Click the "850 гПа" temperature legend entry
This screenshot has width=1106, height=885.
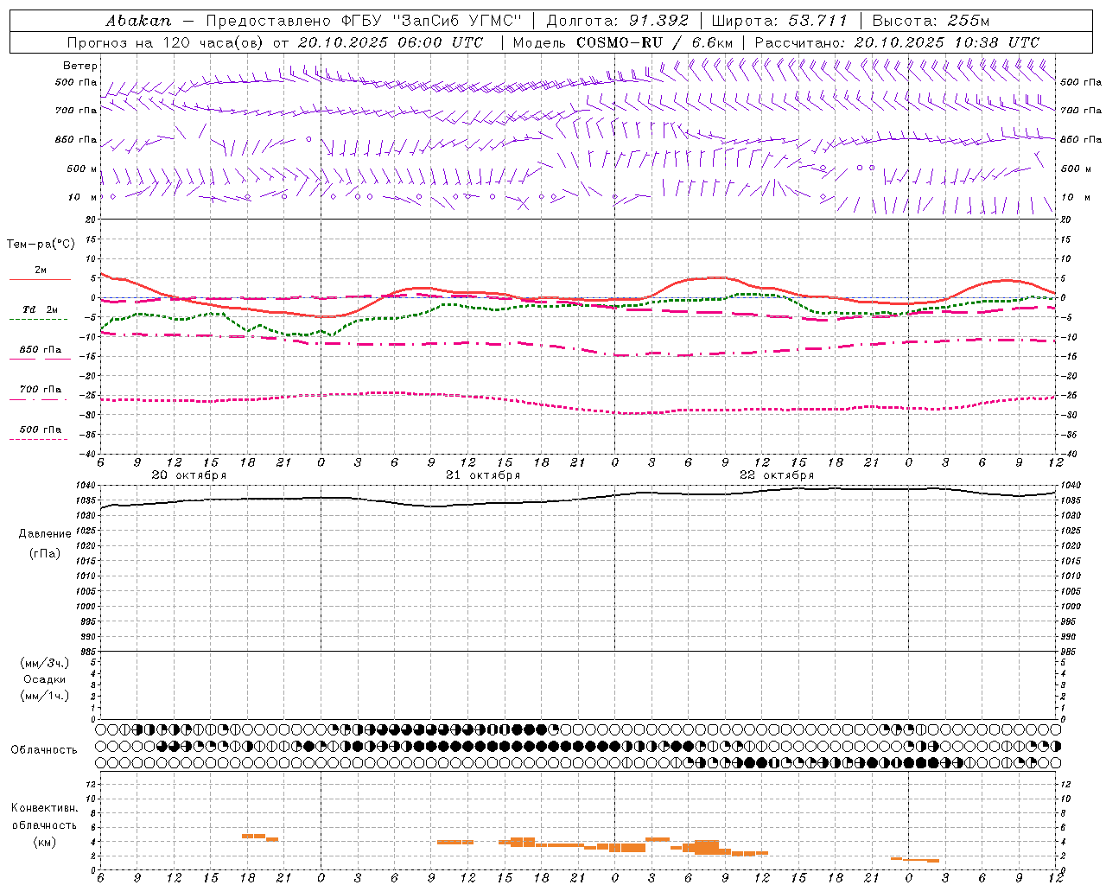coord(41,350)
